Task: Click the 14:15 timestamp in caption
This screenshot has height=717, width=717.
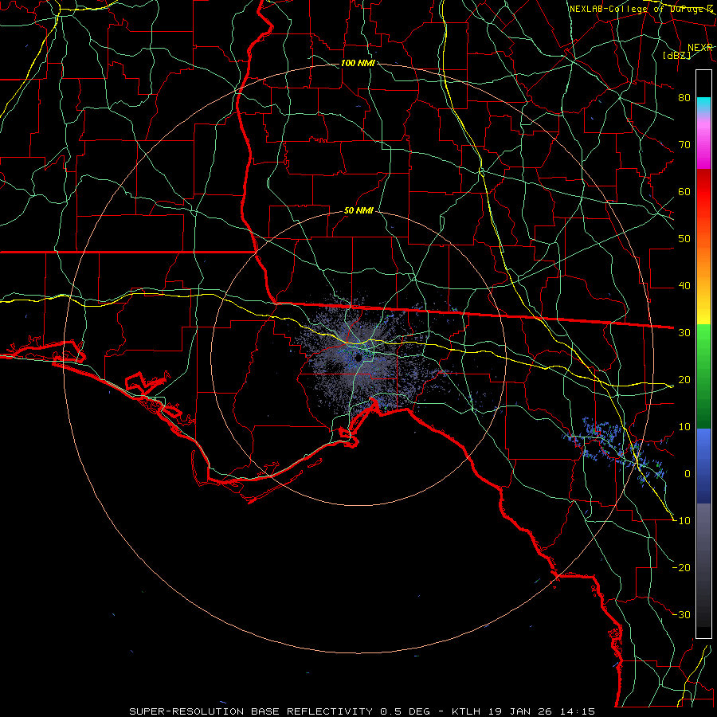Action: (579, 711)
